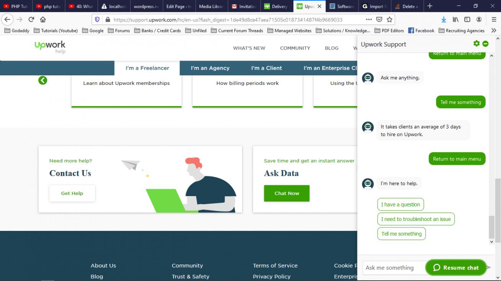
Task: Click the tracking protection shield icon
Action: pyautogui.click(x=97, y=19)
